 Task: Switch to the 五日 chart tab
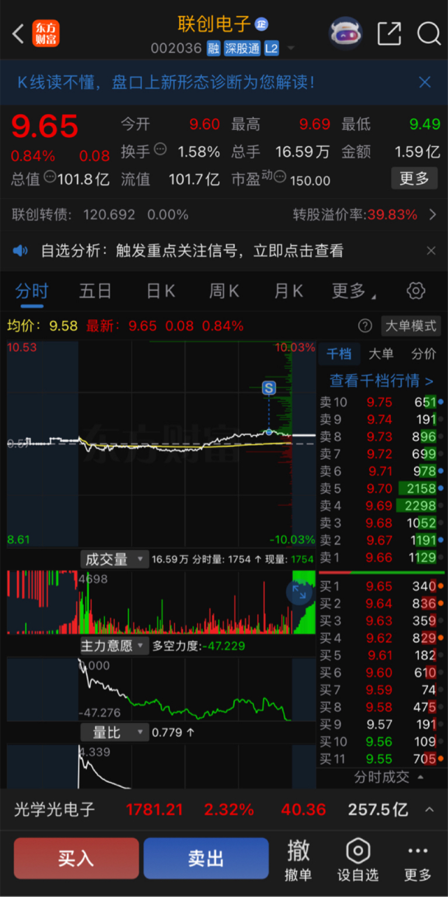click(95, 291)
